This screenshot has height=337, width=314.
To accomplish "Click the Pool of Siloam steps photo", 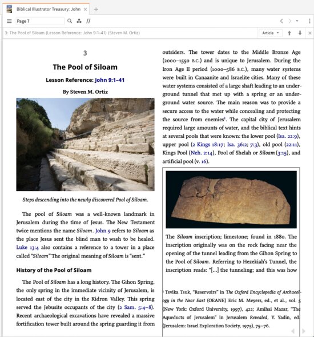I will click(x=86, y=144).
